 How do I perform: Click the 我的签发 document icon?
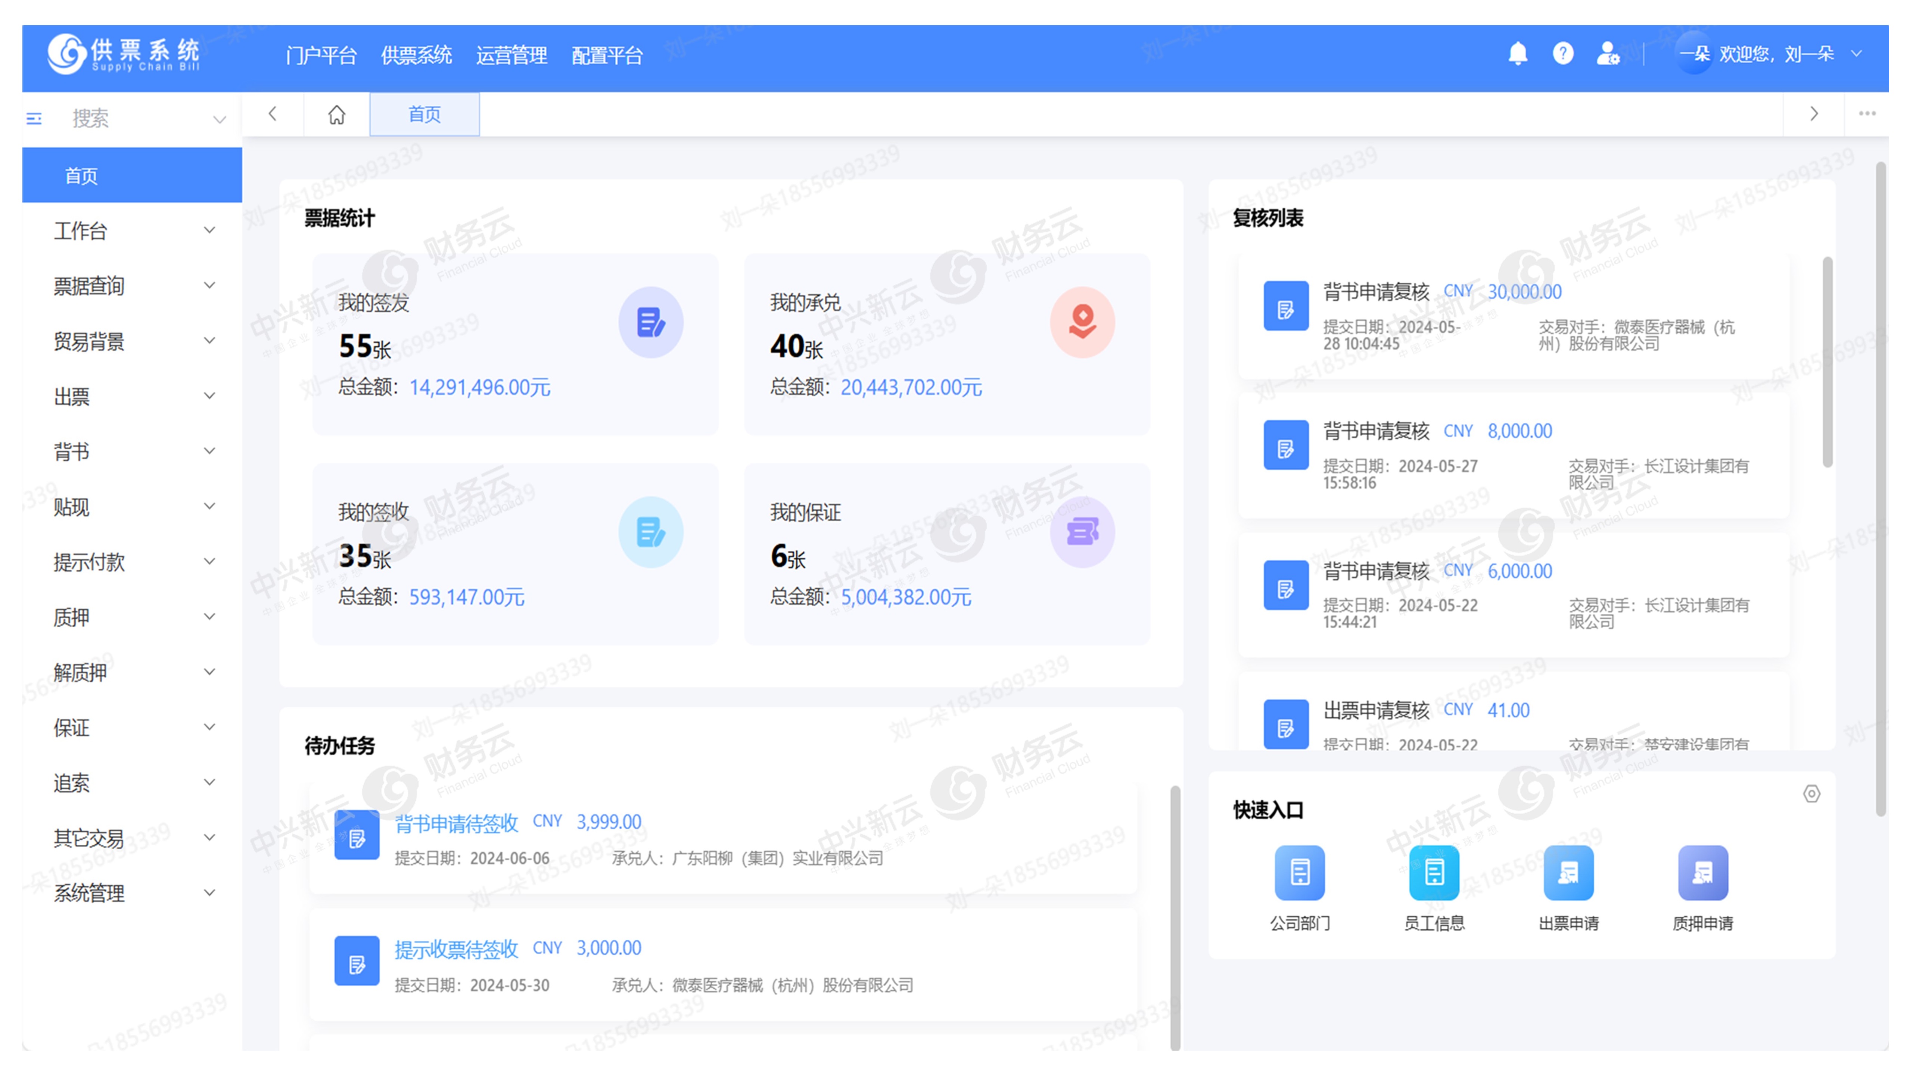coord(650,323)
